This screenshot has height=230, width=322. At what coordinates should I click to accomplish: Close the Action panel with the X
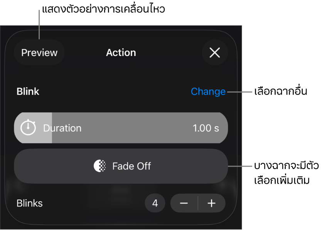point(215,52)
